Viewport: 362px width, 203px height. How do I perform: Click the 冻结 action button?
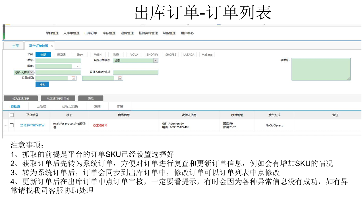[91, 98]
